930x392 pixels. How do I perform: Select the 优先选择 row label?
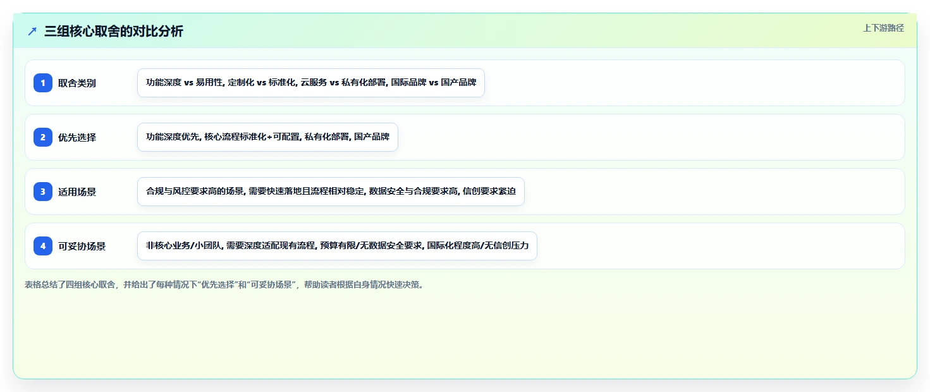click(77, 137)
